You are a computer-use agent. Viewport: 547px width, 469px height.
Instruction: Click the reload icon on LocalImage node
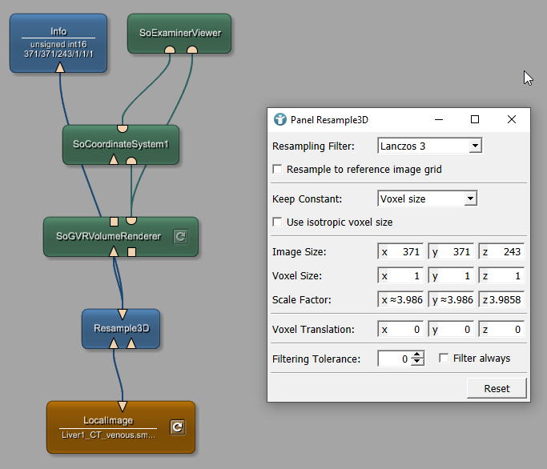coord(177,427)
